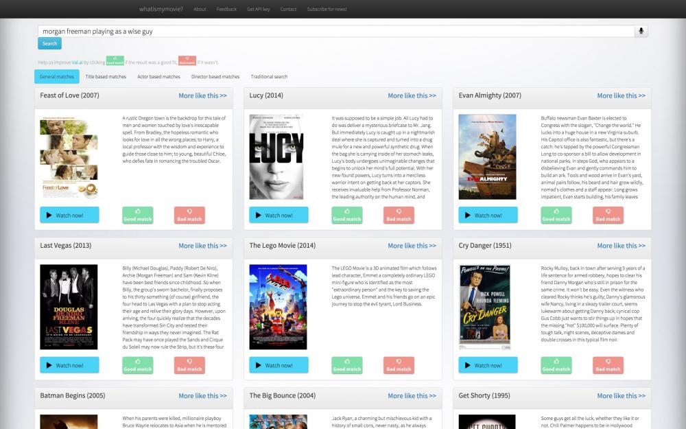Viewport: 686px width, 429px height.
Task: Expand More like this for The Lego Movie
Action: [412, 246]
